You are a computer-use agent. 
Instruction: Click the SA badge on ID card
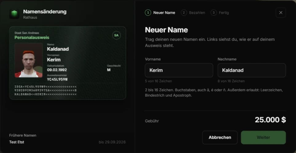(116, 35)
